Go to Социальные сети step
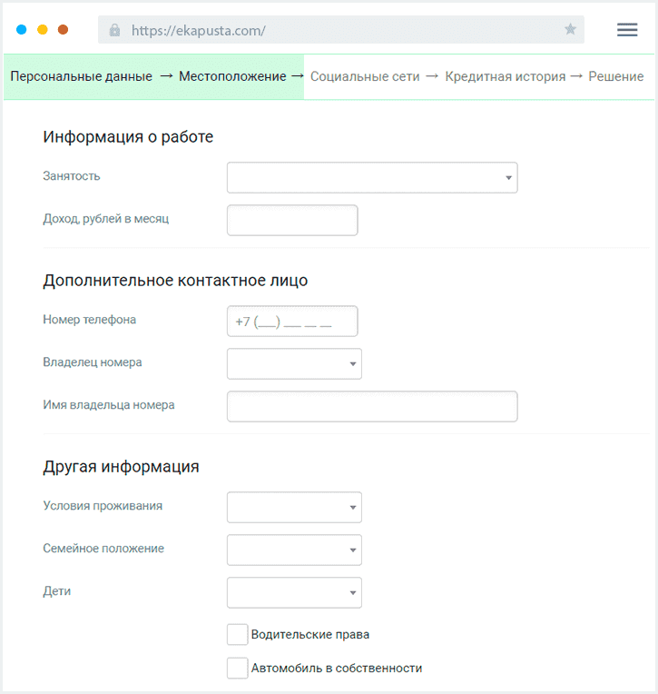Image resolution: width=658 pixels, height=694 pixels. pos(365,76)
